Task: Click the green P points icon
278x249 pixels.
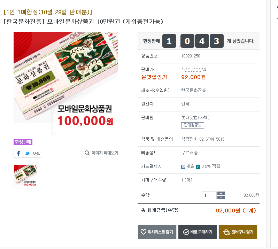Action: click(x=198, y=166)
